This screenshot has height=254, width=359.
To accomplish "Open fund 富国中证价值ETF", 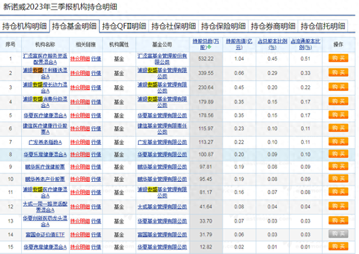I will click(45, 234).
